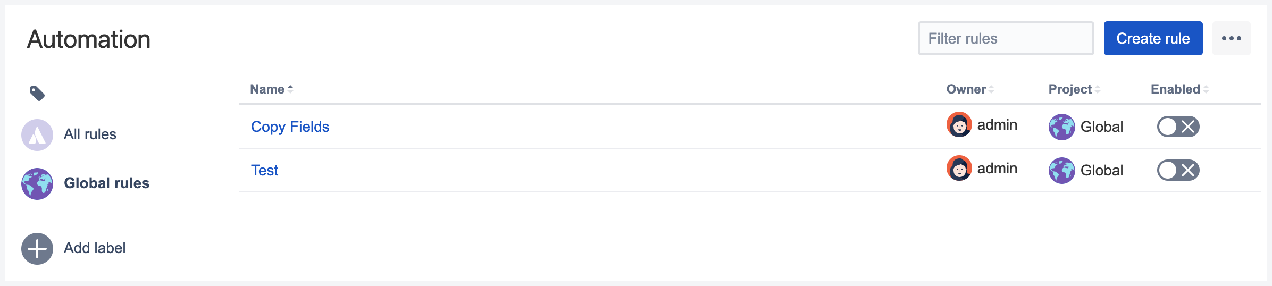The width and height of the screenshot is (1272, 286).
Task: Focus the Filter rules input field
Action: point(1006,38)
